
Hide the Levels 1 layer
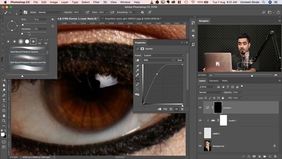coord(200,121)
